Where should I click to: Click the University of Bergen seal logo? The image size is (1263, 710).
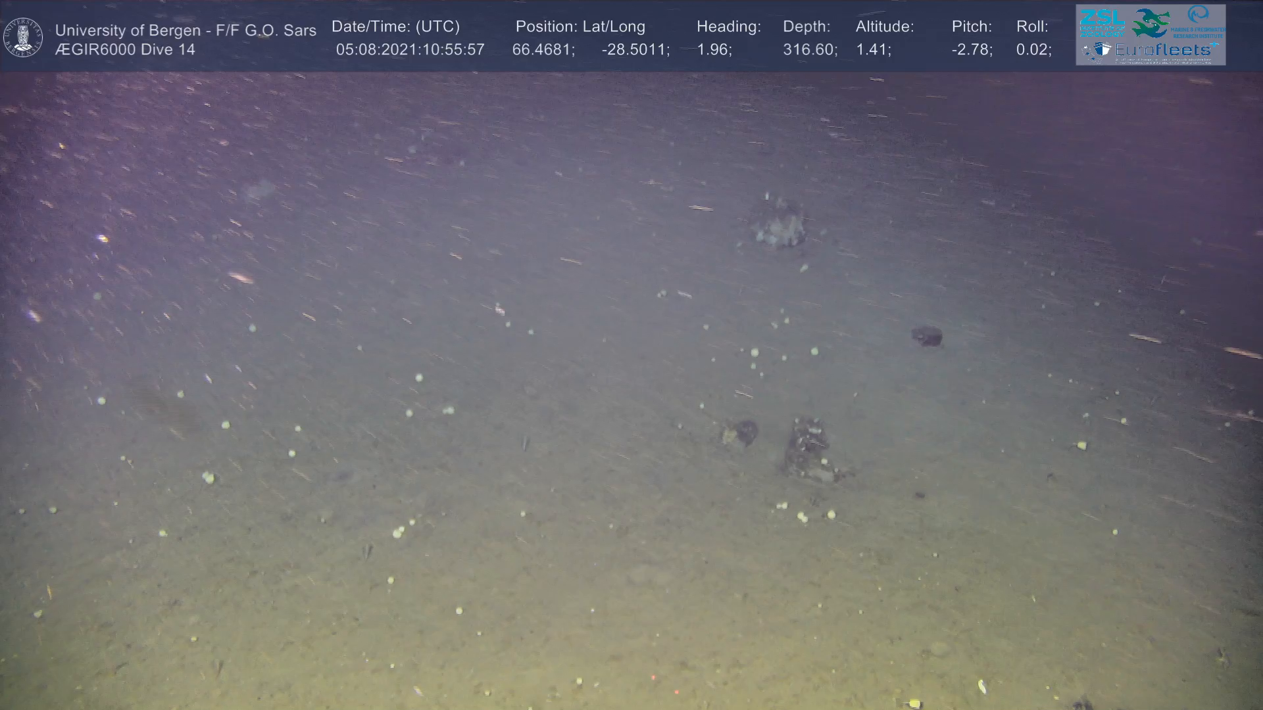(x=23, y=37)
